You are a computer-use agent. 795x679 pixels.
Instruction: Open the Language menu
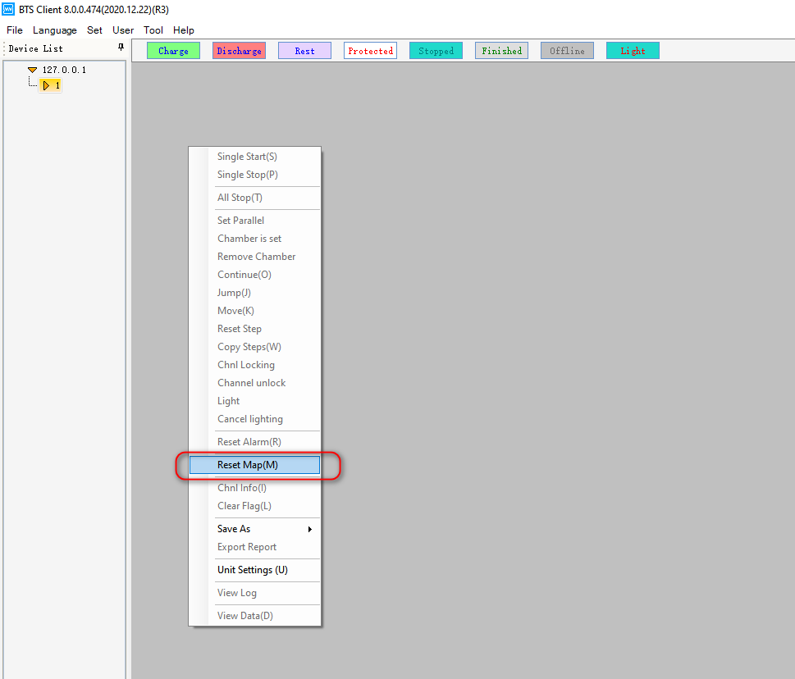point(55,30)
